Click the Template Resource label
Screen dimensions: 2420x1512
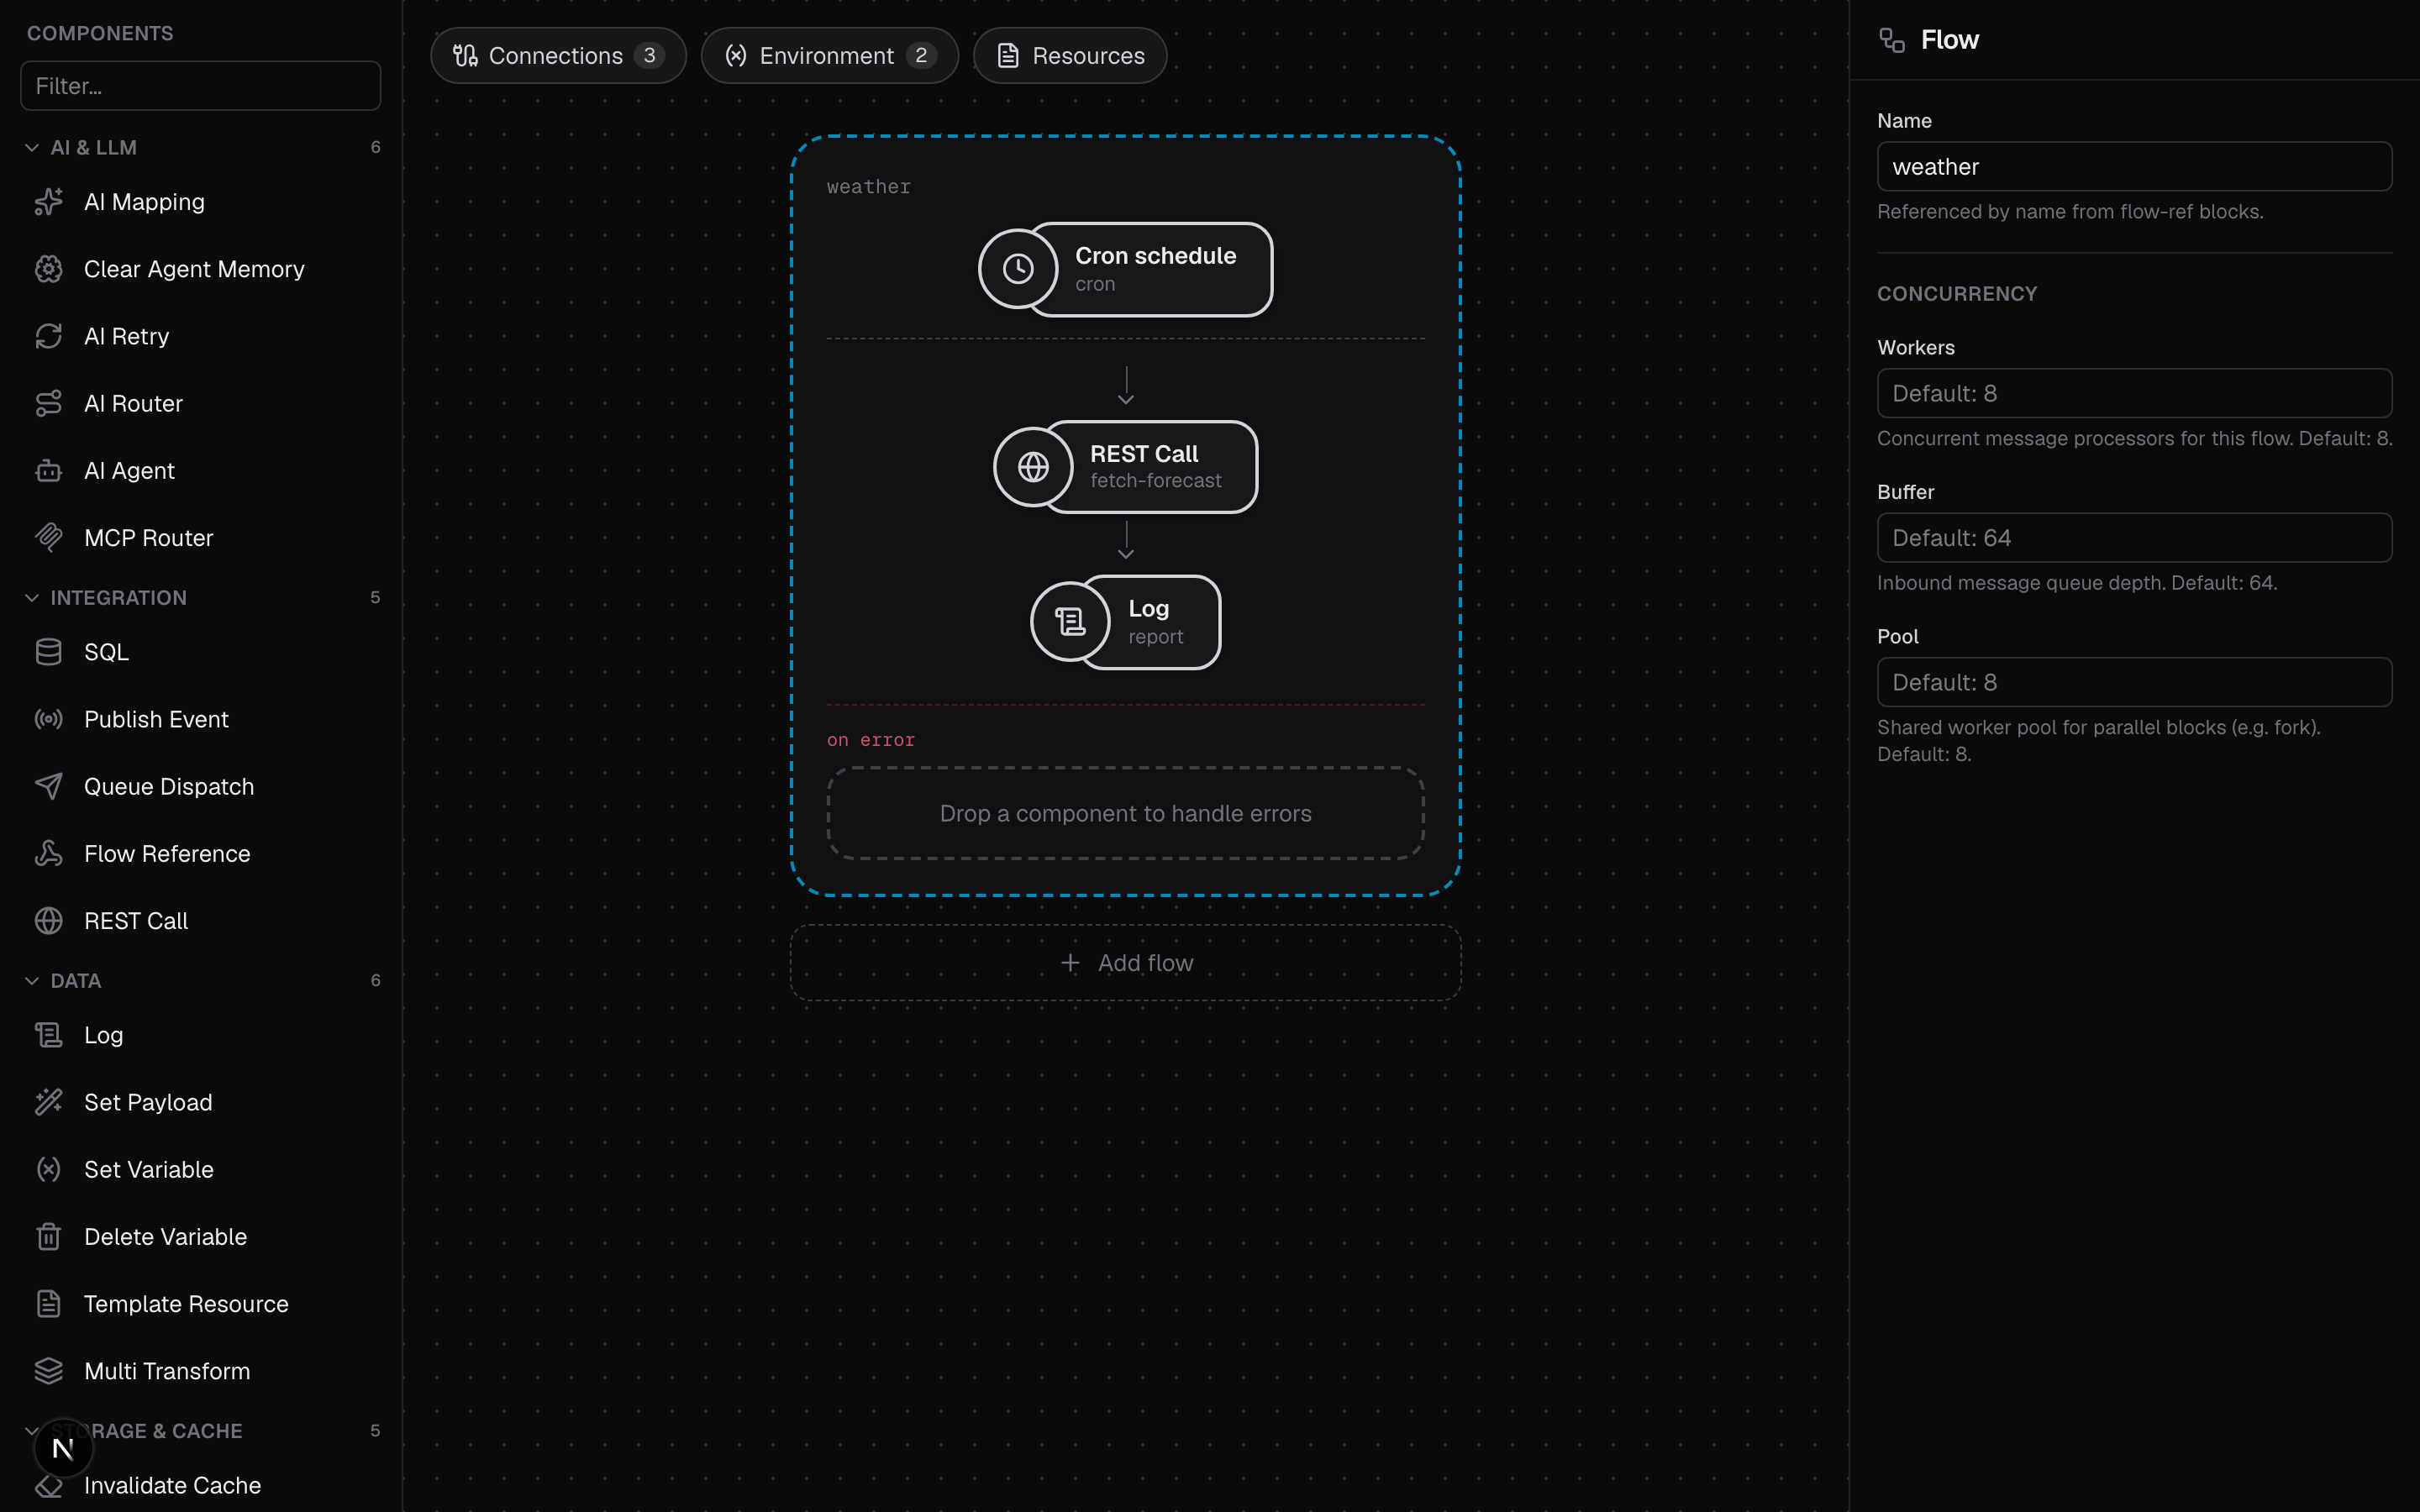(x=186, y=1304)
